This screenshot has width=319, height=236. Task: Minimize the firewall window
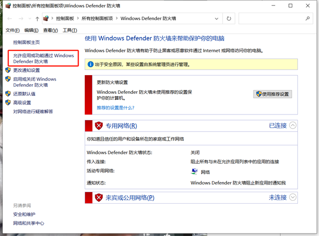tap(273, 6)
